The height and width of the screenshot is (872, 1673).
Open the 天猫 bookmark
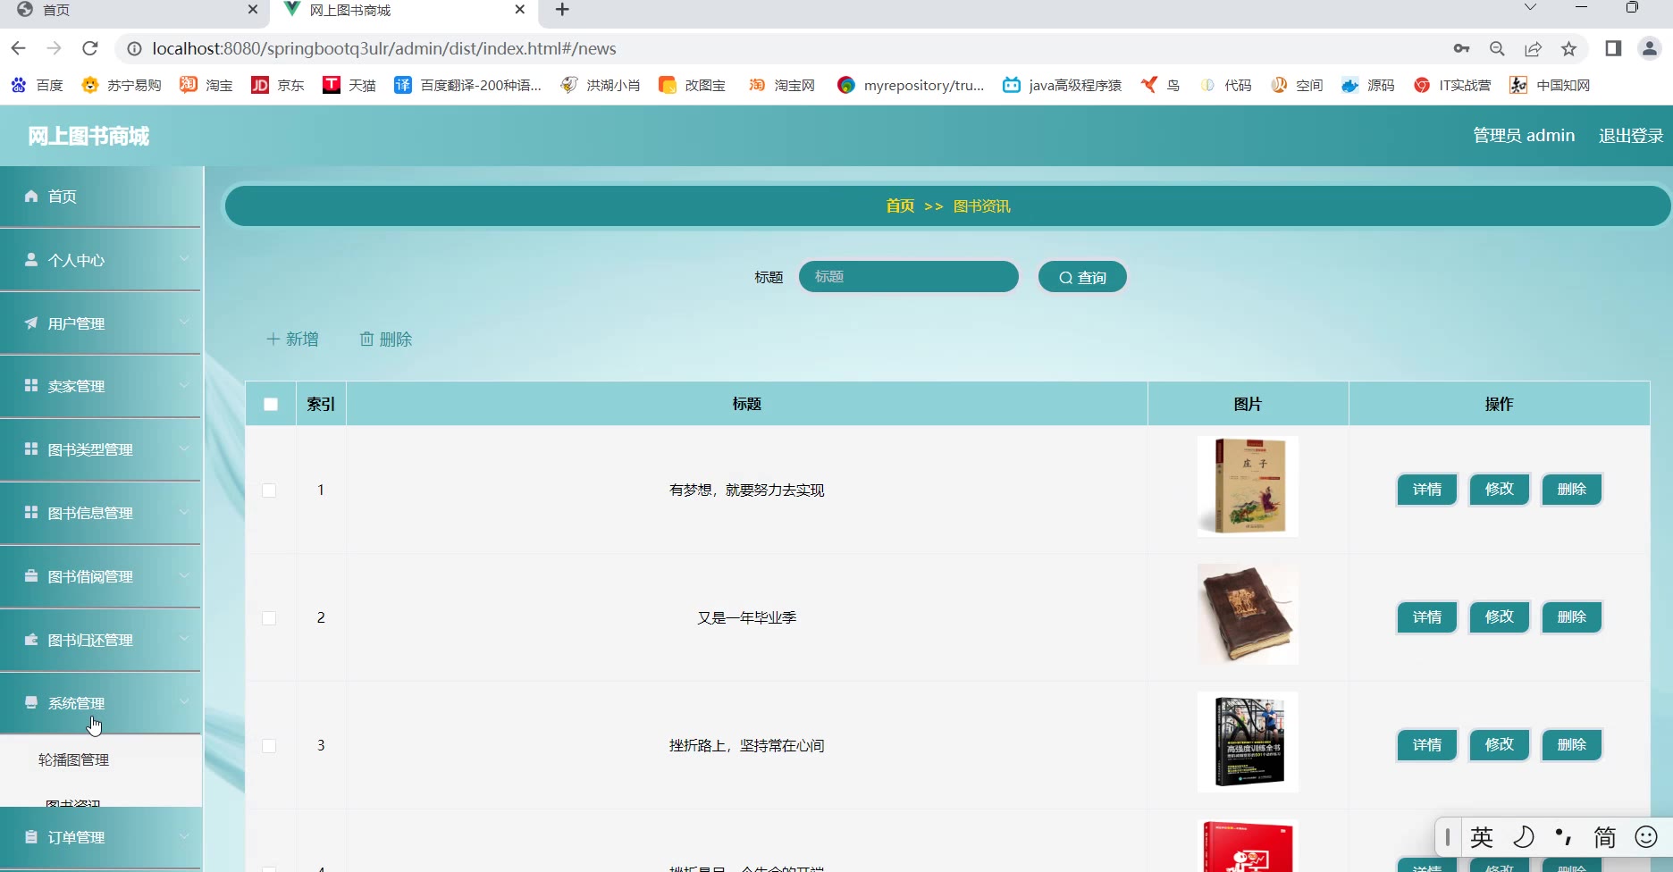(349, 85)
